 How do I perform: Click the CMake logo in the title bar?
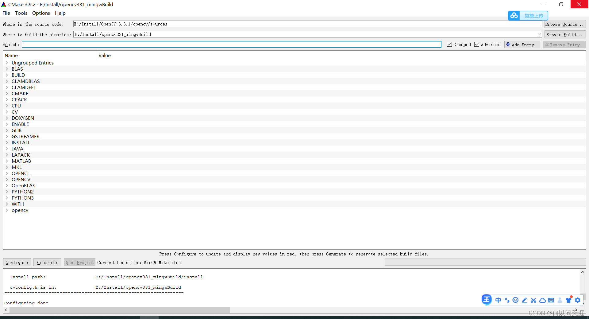[4, 4]
